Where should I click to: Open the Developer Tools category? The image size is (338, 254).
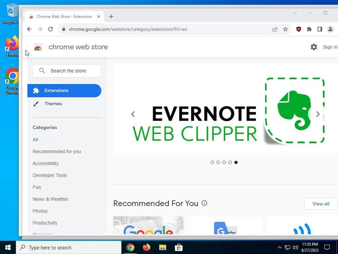pyautogui.click(x=50, y=175)
